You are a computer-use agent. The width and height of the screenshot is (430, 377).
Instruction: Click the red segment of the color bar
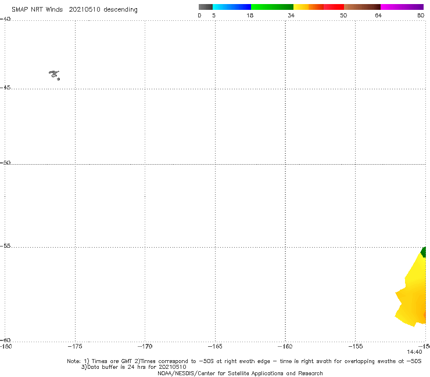coord(334,7)
